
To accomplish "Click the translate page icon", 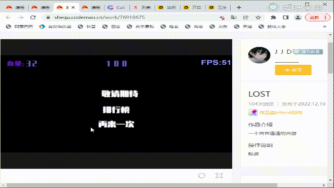I will coord(234,17).
